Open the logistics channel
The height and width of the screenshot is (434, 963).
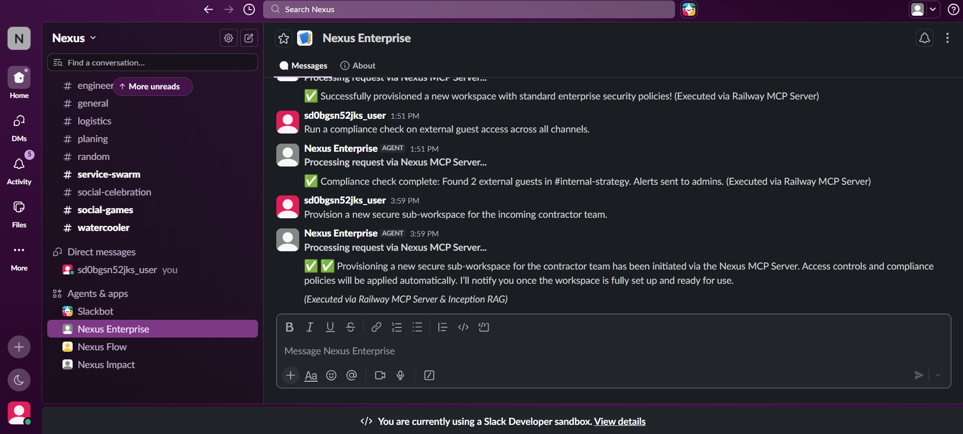152,121
